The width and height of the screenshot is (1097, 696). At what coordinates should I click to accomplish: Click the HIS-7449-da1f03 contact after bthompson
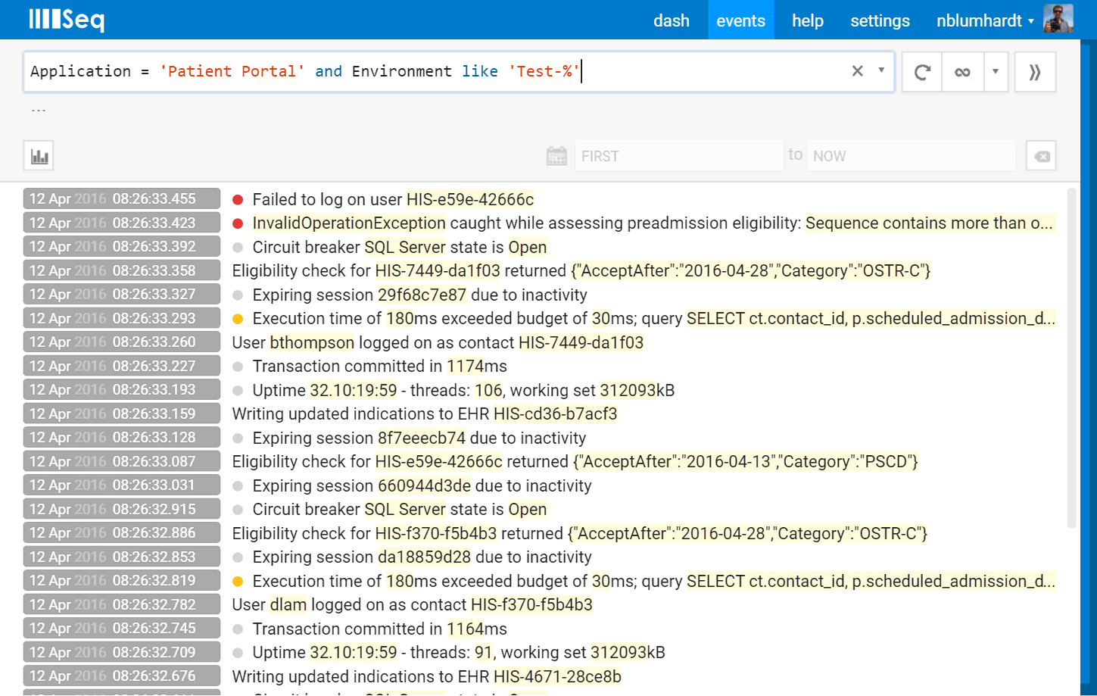pos(581,342)
